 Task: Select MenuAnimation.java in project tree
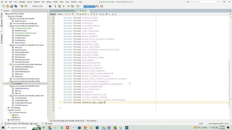click(22, 52)
